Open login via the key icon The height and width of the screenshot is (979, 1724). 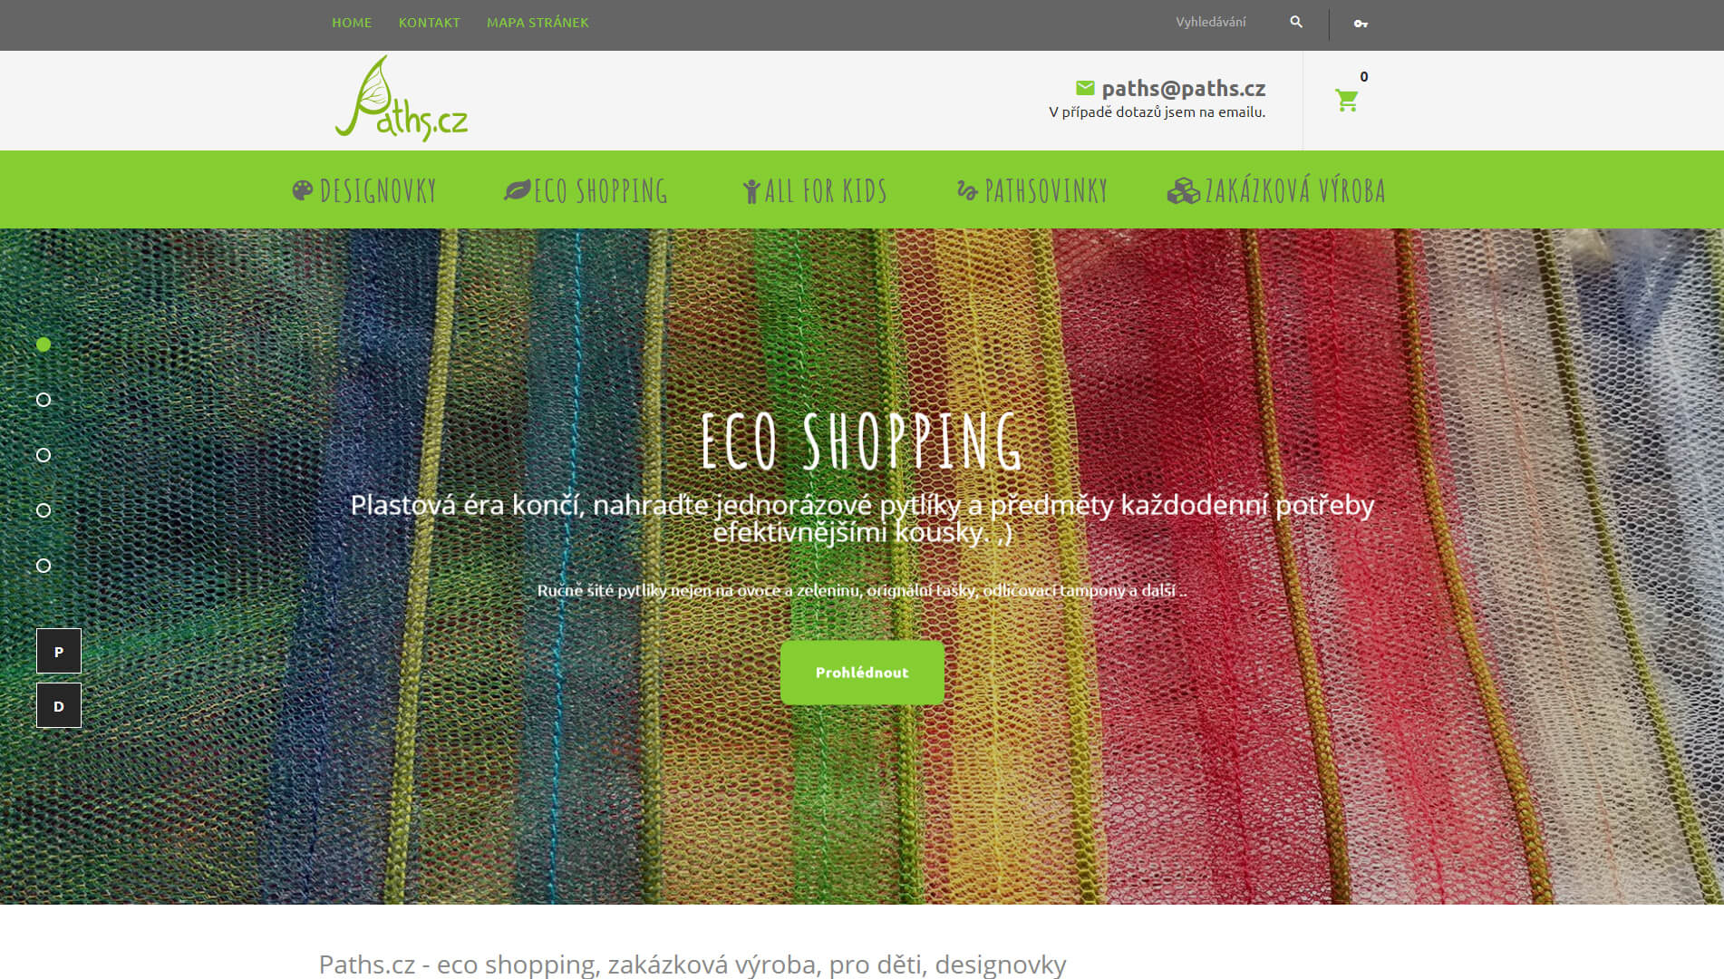(1361, 24)
